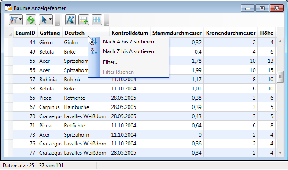Image resolution: width=288 pixels, height=170 pixels.
Task: Click status bar text 'Datensätze 25 - 37 von 101'
Action: click(x=33, y=166)
